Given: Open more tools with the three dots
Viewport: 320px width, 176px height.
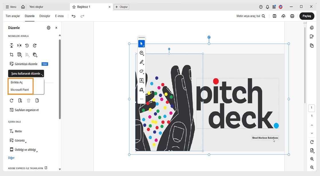Looking at the screenshot, I should pos(142,99).
